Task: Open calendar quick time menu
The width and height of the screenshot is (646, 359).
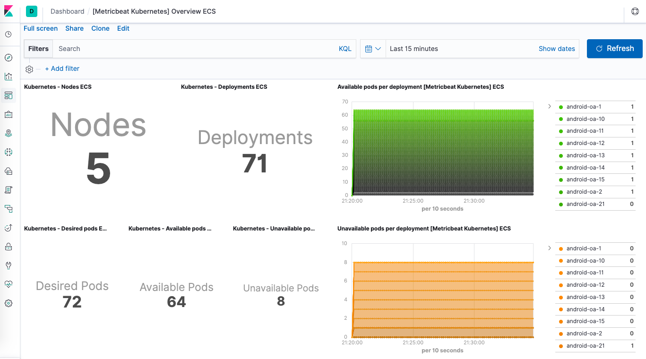Action: click(x=373, y=49)
